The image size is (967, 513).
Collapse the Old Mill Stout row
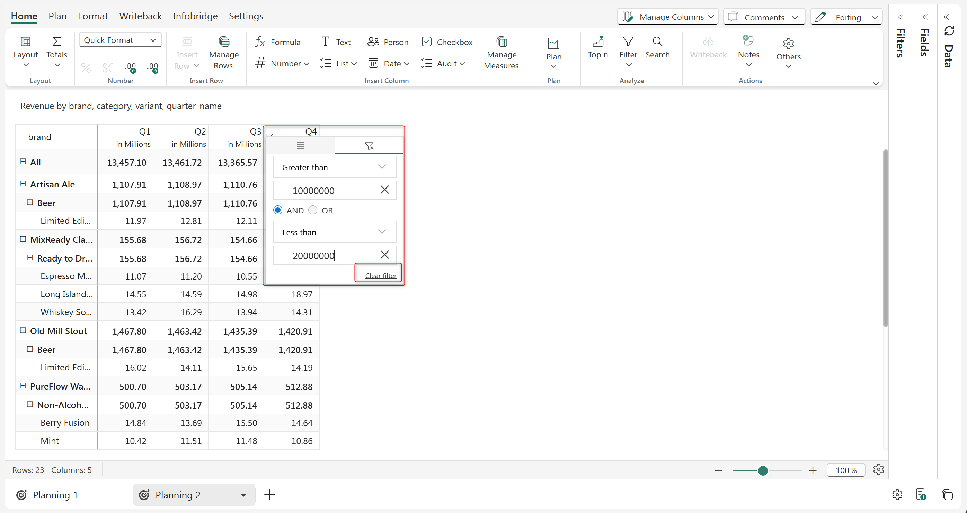pos(23,330)
